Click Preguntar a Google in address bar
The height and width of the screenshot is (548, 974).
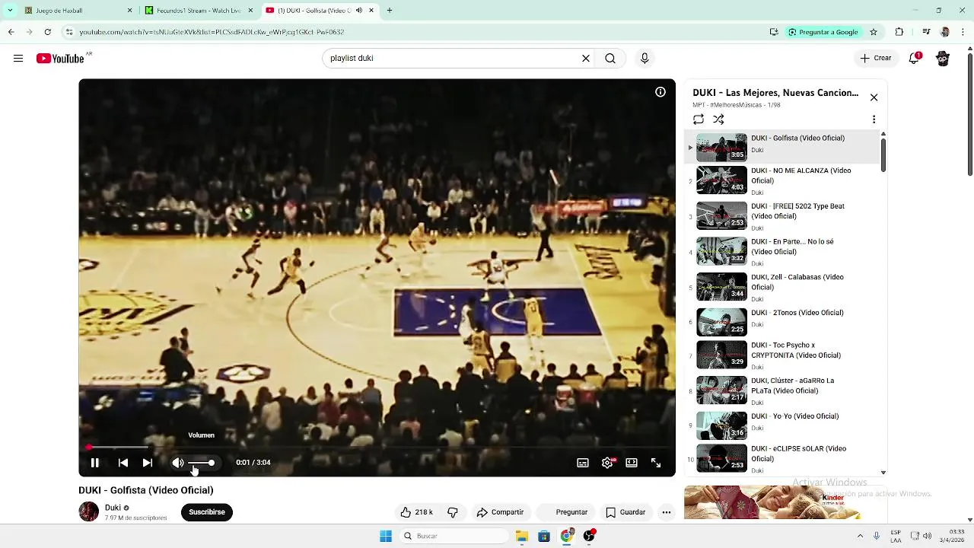tap(823, 32)
